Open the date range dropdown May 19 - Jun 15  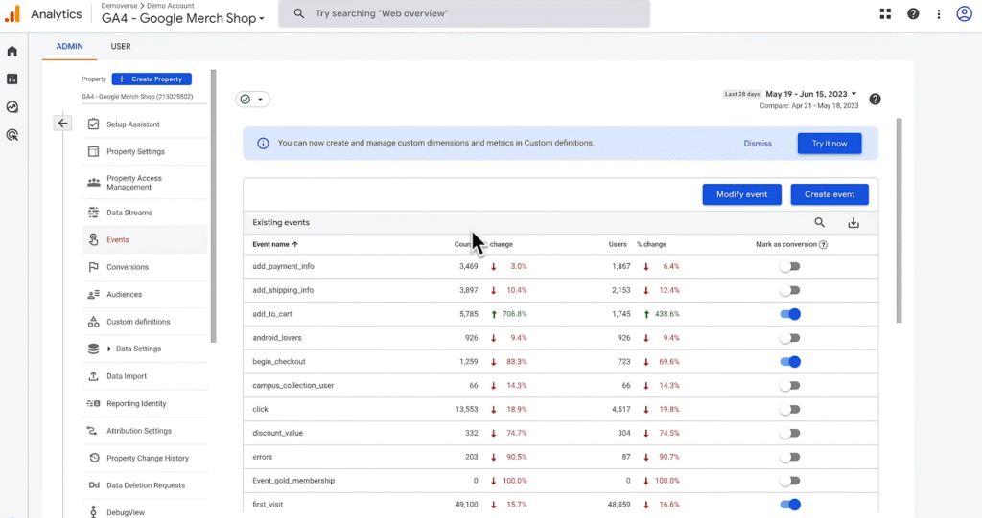(811, 94)
